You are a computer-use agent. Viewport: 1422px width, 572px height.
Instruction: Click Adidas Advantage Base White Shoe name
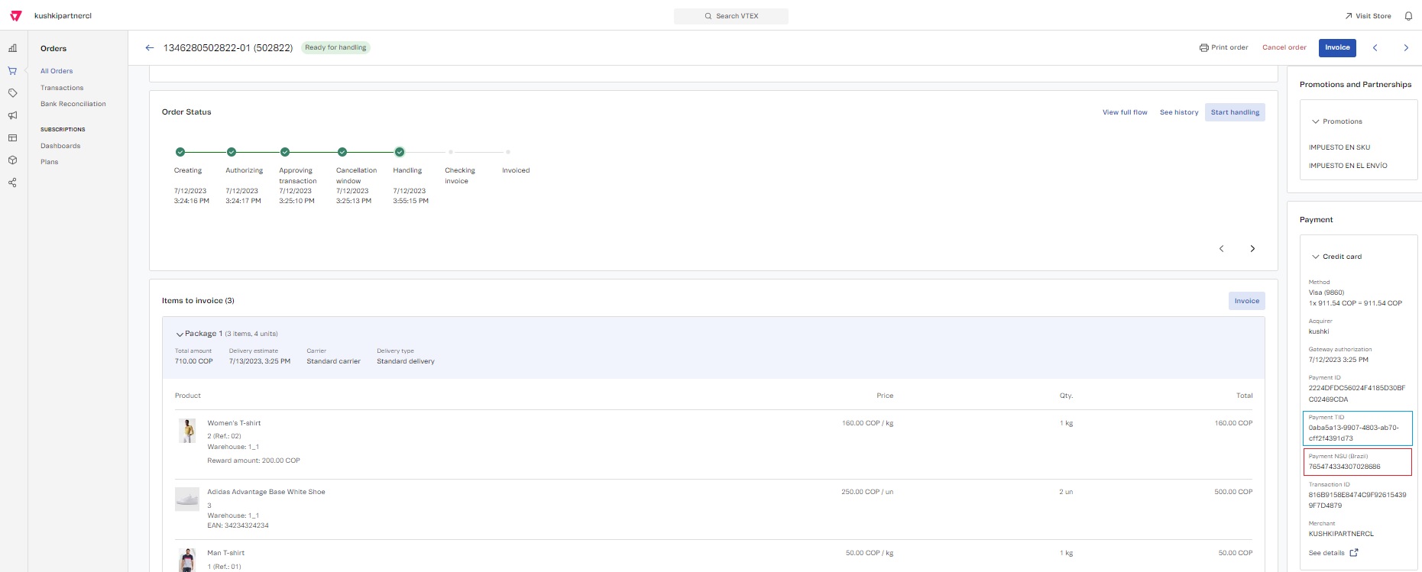(266, 492)
